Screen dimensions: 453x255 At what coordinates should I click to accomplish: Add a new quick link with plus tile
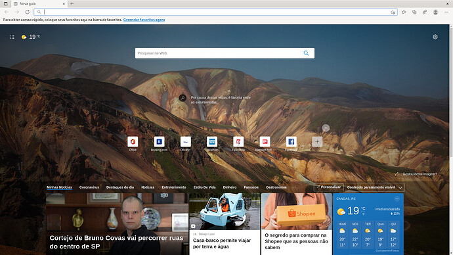coord(317,142)
